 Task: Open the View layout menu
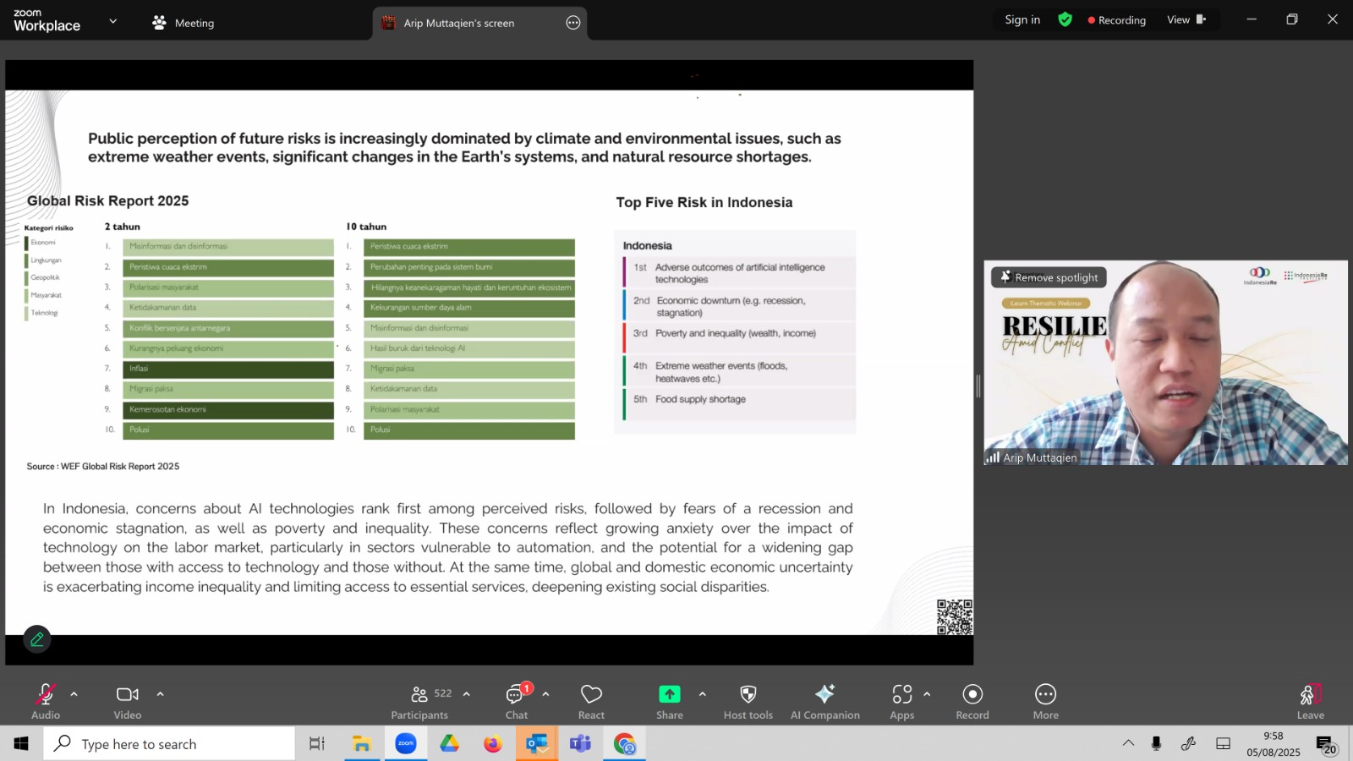pyautogui.click(x=1186, y=19)
